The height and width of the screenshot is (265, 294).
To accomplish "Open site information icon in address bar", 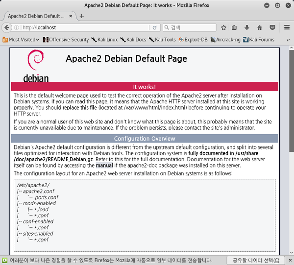I will [17, 27].
